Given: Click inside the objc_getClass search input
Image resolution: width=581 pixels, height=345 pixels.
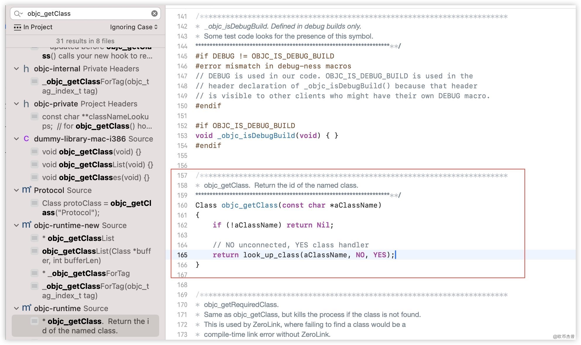Looking at the screenshot, I should coord(88,13).
